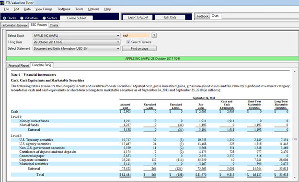
Task: Click the Cash and Cash Equivalents column header
Action: 227,104
